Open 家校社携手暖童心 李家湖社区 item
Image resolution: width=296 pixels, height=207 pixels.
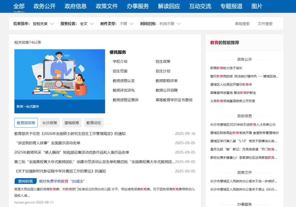[244, 158]
